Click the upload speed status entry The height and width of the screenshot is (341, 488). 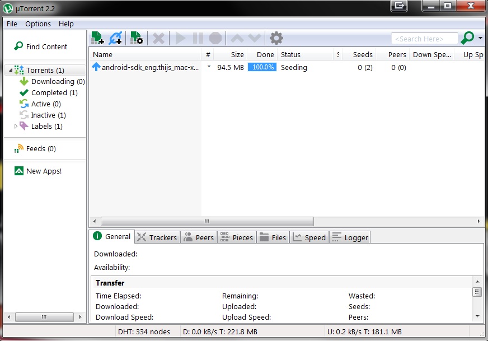coord(364,331)
